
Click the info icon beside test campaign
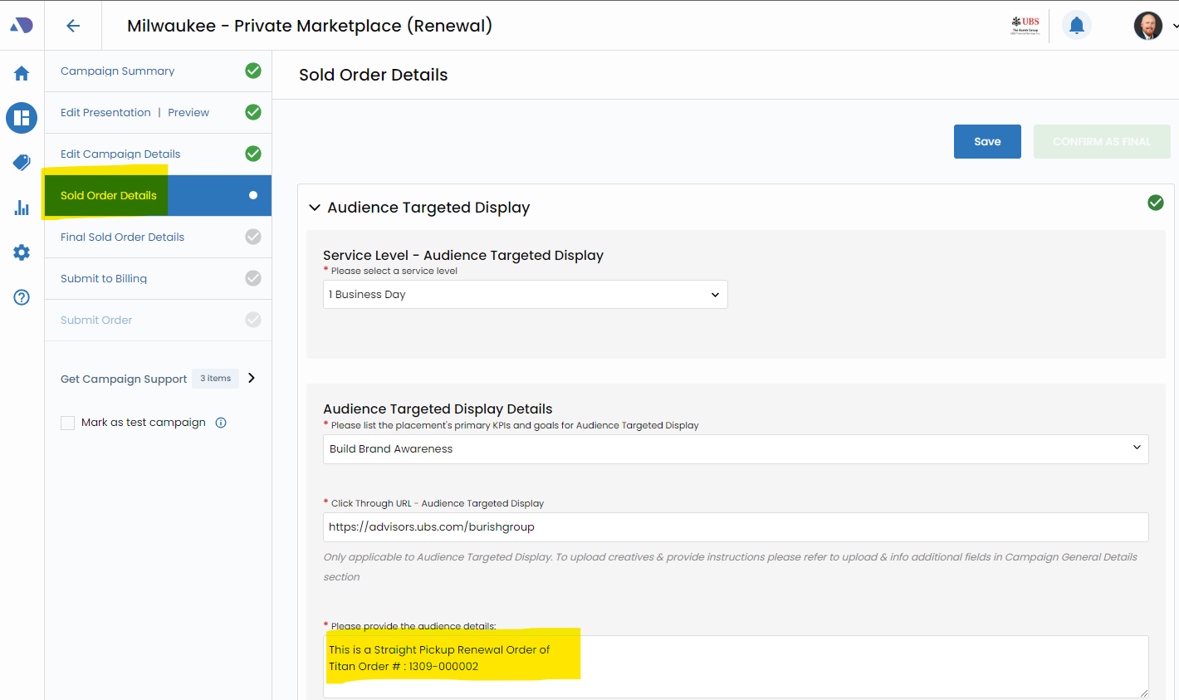pos(221,423)
